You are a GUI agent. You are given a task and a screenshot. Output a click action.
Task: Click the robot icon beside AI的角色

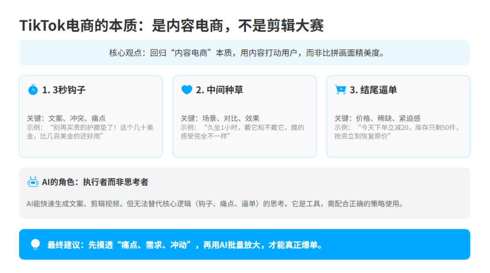click(x=33, y=182)
